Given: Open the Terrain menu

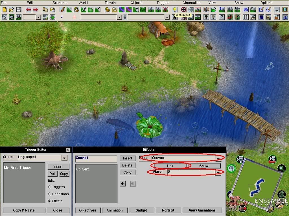Looking at the screenshot, I should [x=110, y=3].
